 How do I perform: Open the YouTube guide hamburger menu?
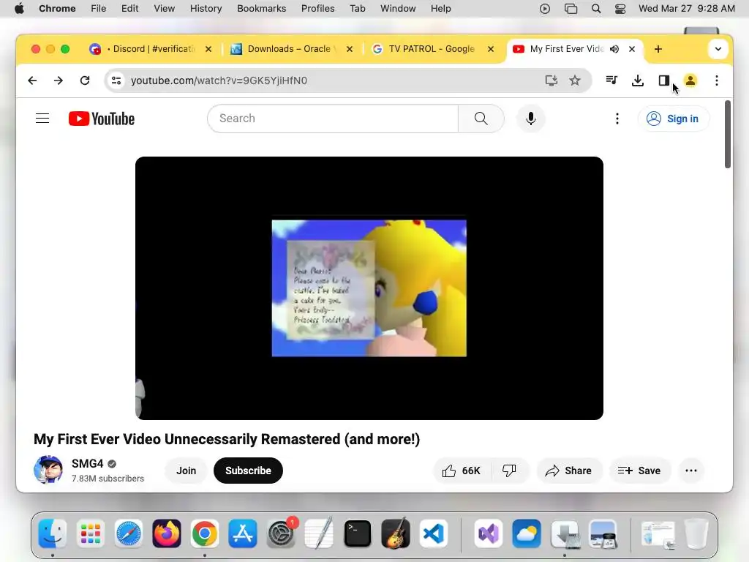point(42,119)
